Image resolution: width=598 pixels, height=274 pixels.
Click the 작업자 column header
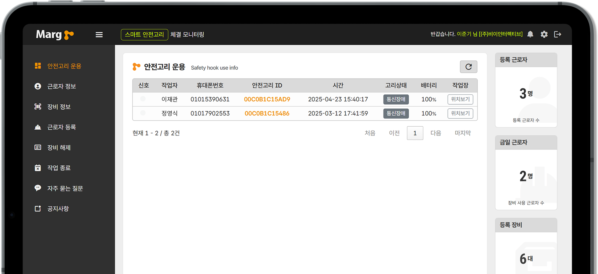click(x=169, y=86)
